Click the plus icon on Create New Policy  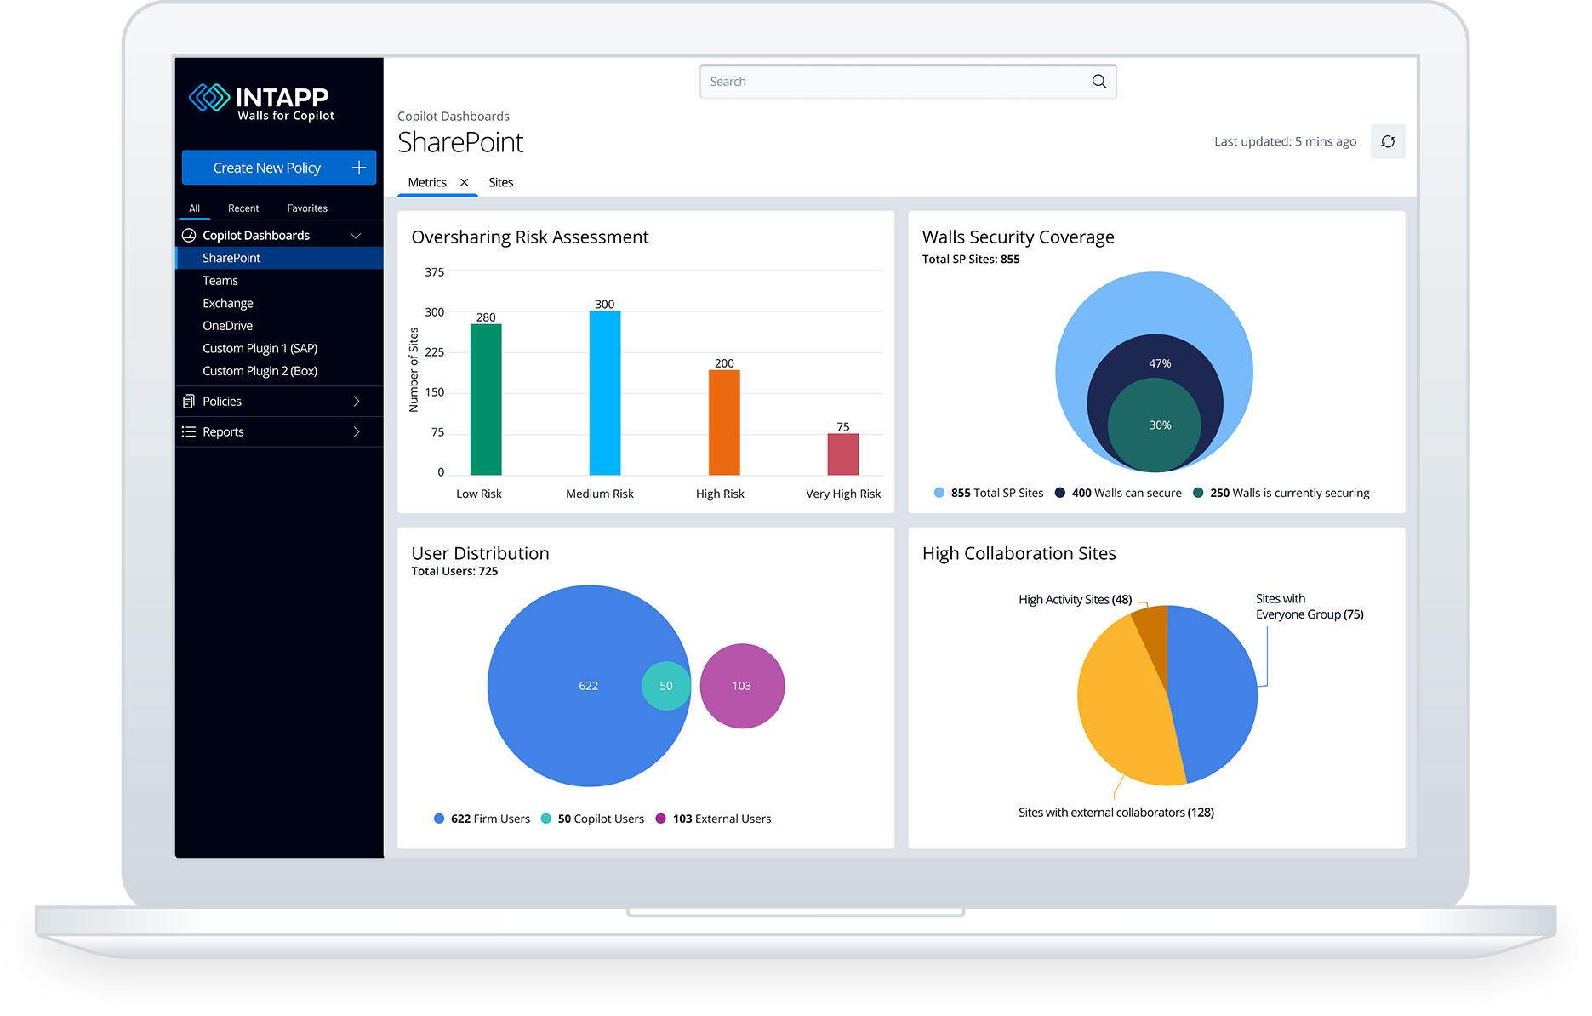click(x=358, y=168)
